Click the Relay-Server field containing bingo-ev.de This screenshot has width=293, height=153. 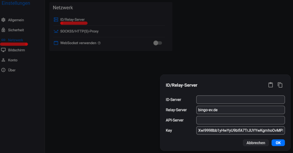point(240,110)
